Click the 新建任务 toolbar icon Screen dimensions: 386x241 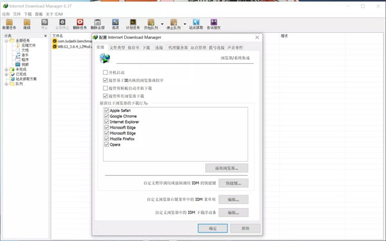click(x=10, y=24)
